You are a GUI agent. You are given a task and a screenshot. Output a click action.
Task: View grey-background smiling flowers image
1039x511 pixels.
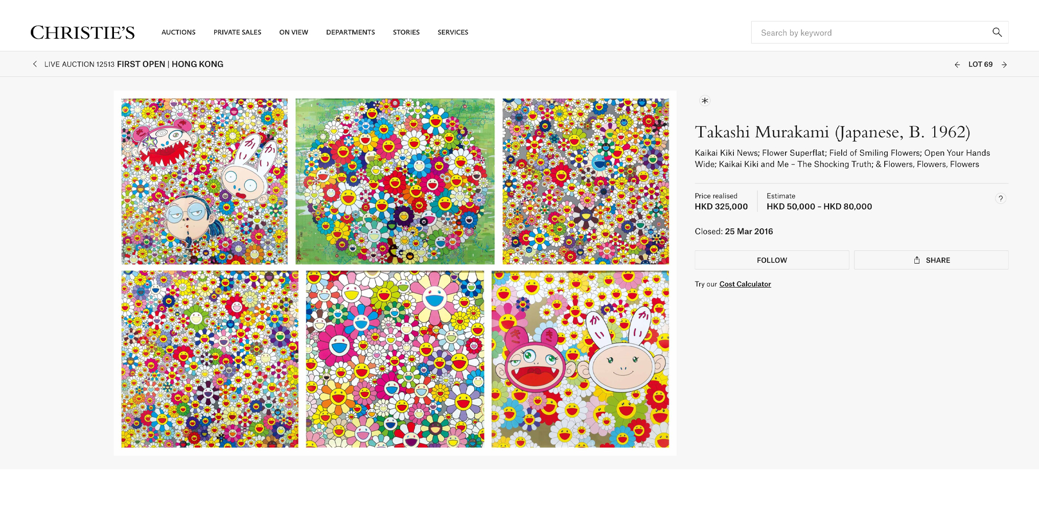[x=586, y=181]
